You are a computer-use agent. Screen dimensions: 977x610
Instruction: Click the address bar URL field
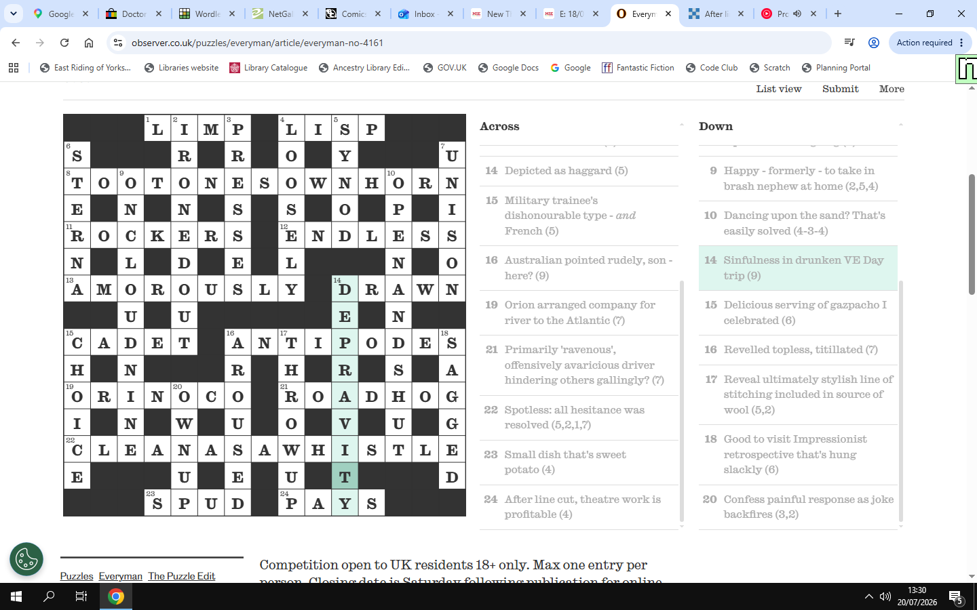coord(475,43)
